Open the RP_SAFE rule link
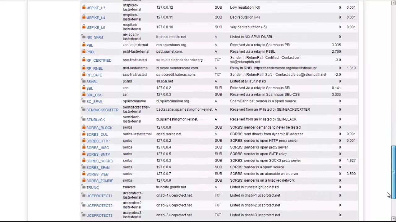The image size is (396, 222). [x=94, y=75]
